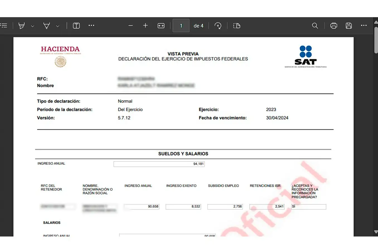Open the table of contents sidebar
378x250 pixels.
point(4,25)
